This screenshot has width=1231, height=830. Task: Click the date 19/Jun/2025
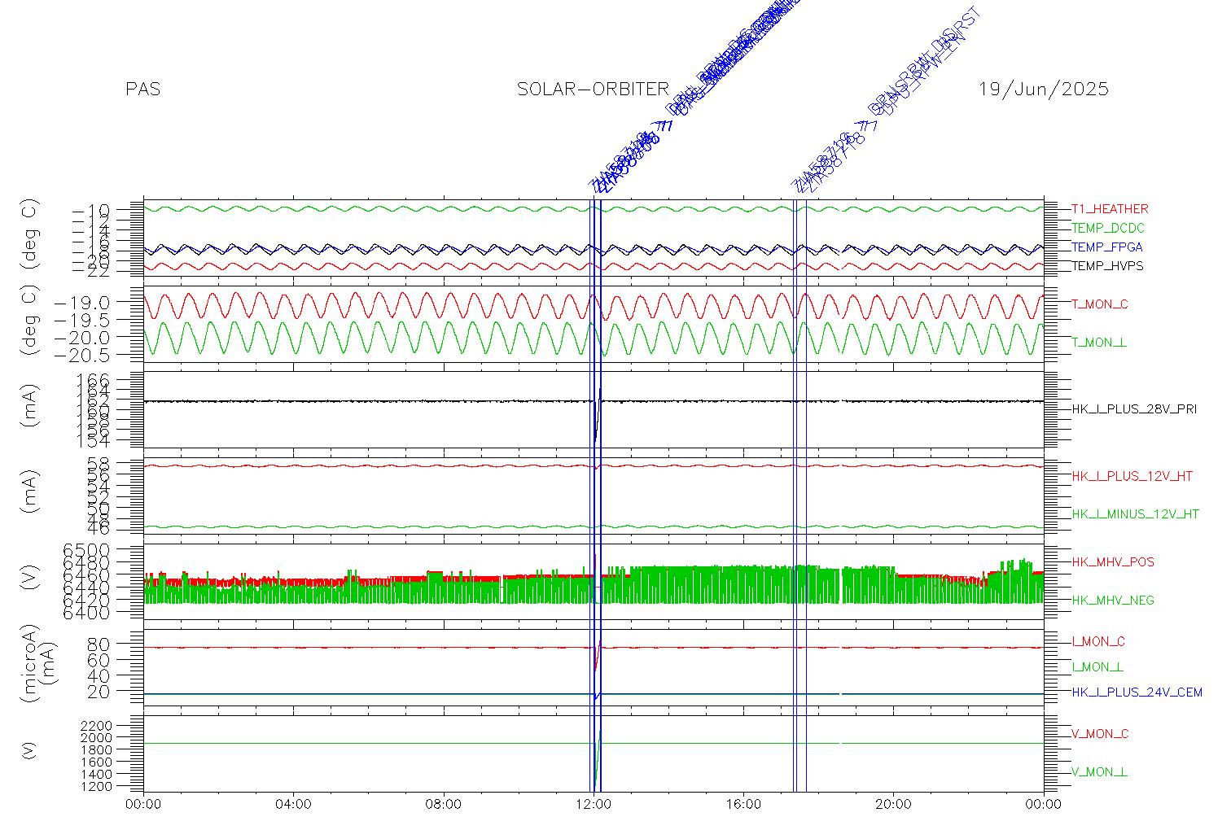pos(1044,90)
